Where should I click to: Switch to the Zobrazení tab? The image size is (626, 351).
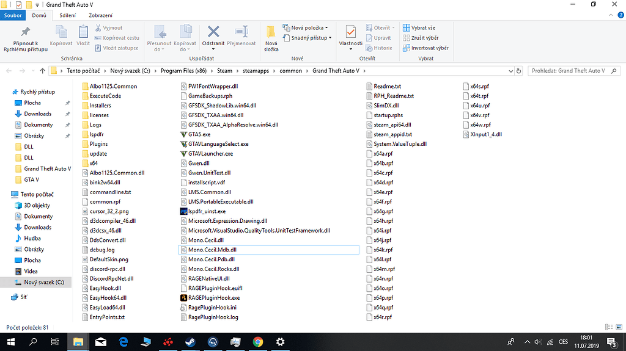101,15
